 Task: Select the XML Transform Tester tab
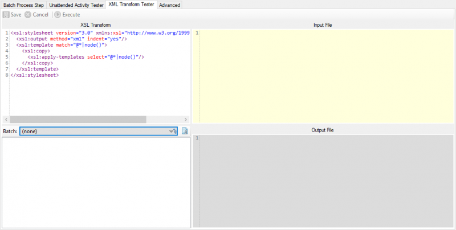(131, 5)
